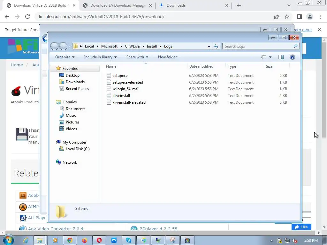This screenshot has width=327, height=245.
Task: Share this page from the address bar
Action: (277, 17)
